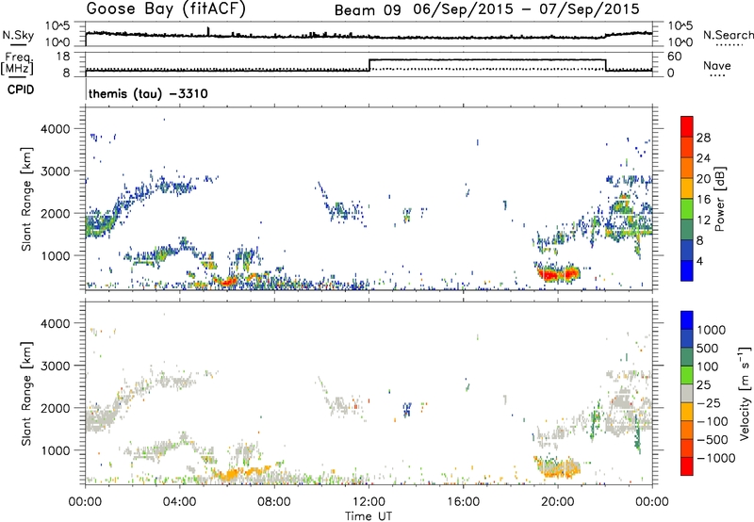Viewport: 754px width, 522px height.
Task: Click the 'Goose Bay (fitACF)' title text
Action: pos(166,9)
